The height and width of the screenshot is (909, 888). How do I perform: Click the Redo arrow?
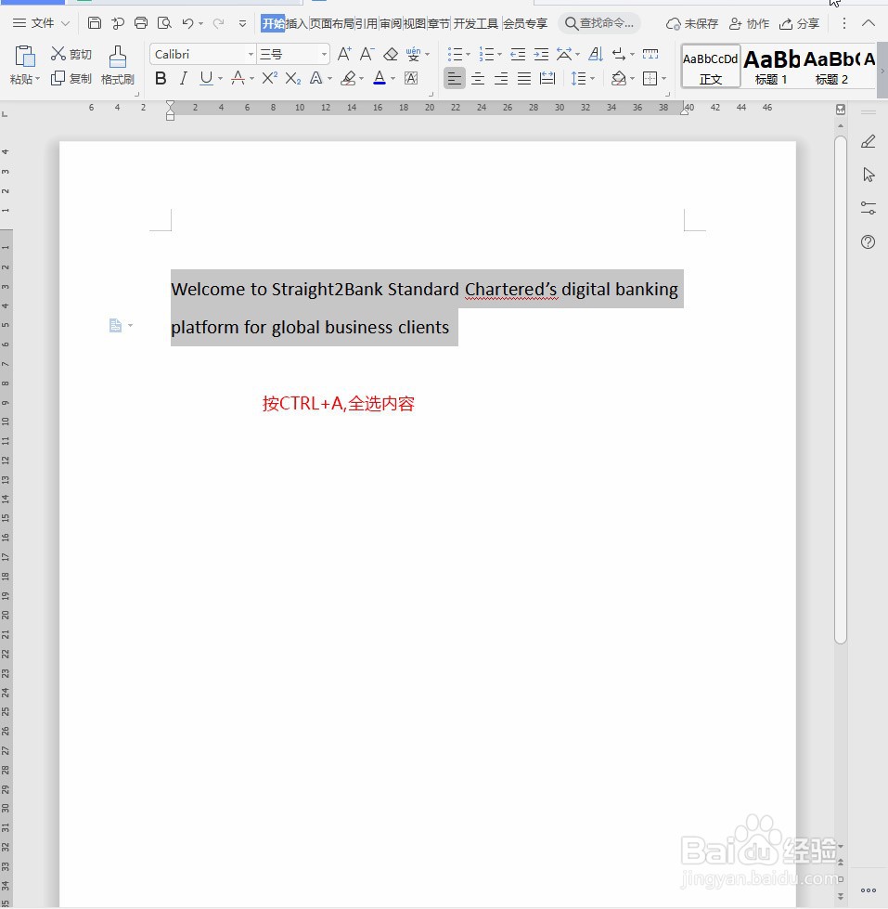218,23
